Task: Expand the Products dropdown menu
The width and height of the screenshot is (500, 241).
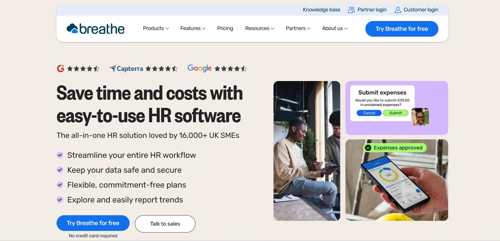Action: 156,28
